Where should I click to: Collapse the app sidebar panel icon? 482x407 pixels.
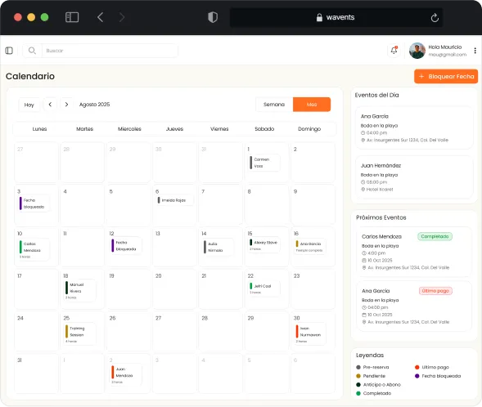[9, 51]
